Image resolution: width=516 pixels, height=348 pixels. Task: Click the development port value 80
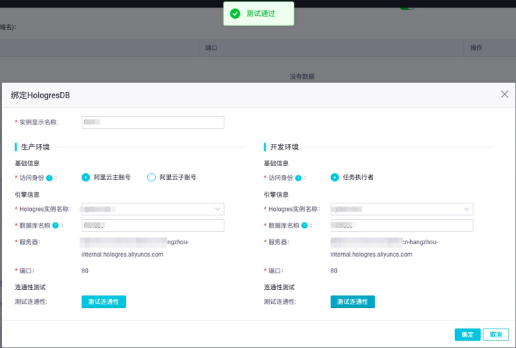coord(333,271)
